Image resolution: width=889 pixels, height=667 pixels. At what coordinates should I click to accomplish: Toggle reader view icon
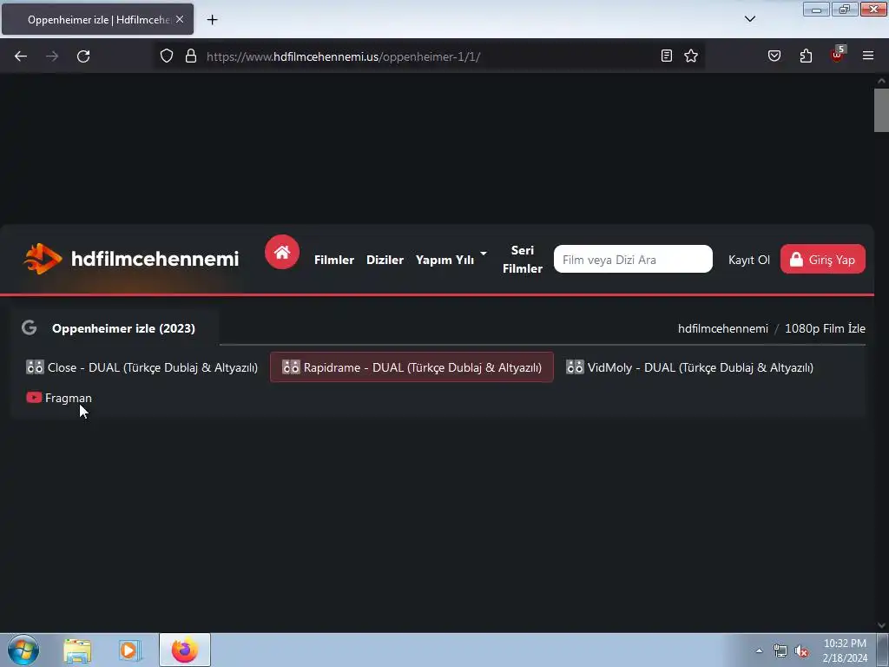[x=667, y=56]
